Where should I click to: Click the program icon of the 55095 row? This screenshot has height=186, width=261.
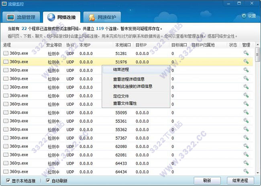(6, 112)
